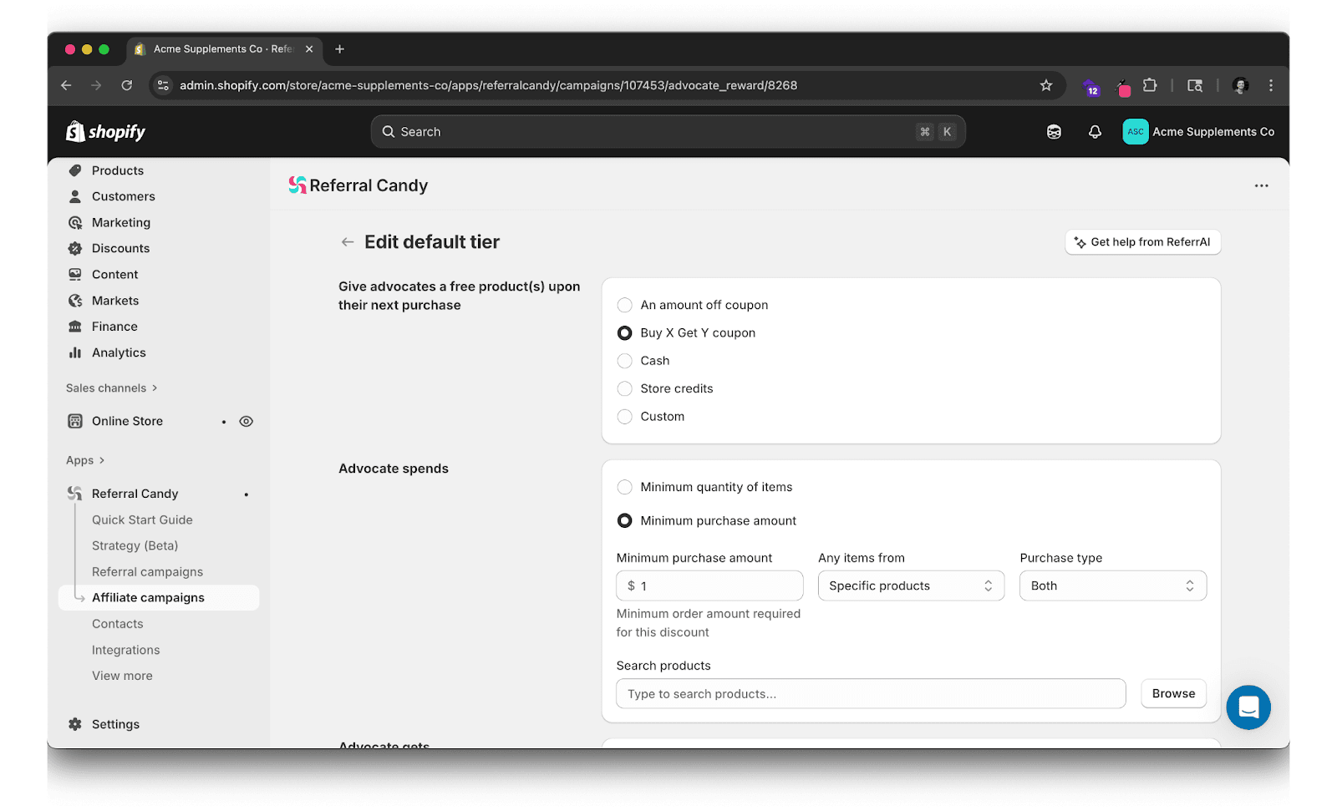This screenshot has height=811, width=1337.
Task: Open the three-dot app menu for Referral Candy
Action: pos(1261,185)
